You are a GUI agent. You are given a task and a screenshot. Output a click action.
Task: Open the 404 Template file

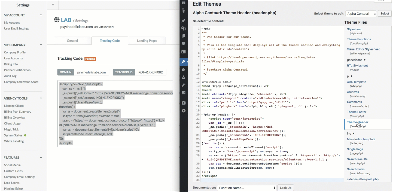coord(356,82)
